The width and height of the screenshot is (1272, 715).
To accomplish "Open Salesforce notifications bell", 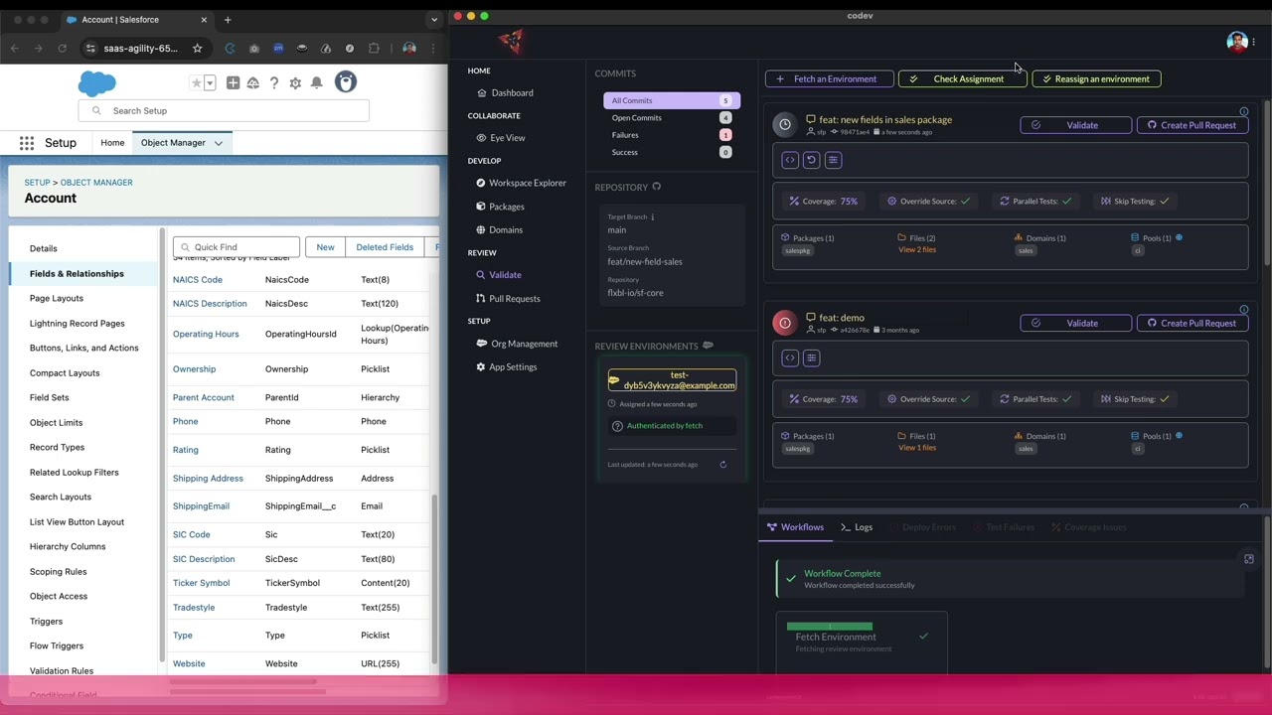I will (x=316, y=83).
